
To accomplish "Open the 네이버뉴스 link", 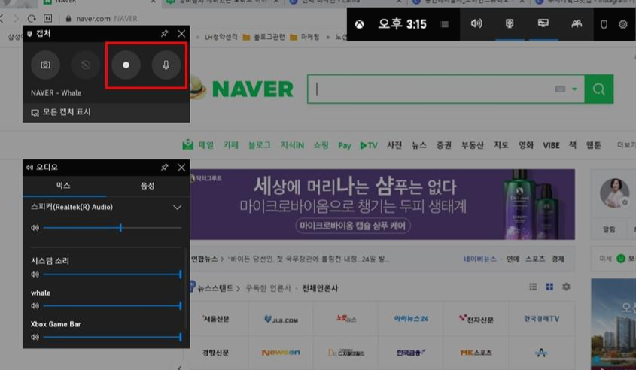I will [x=480, y=259].
